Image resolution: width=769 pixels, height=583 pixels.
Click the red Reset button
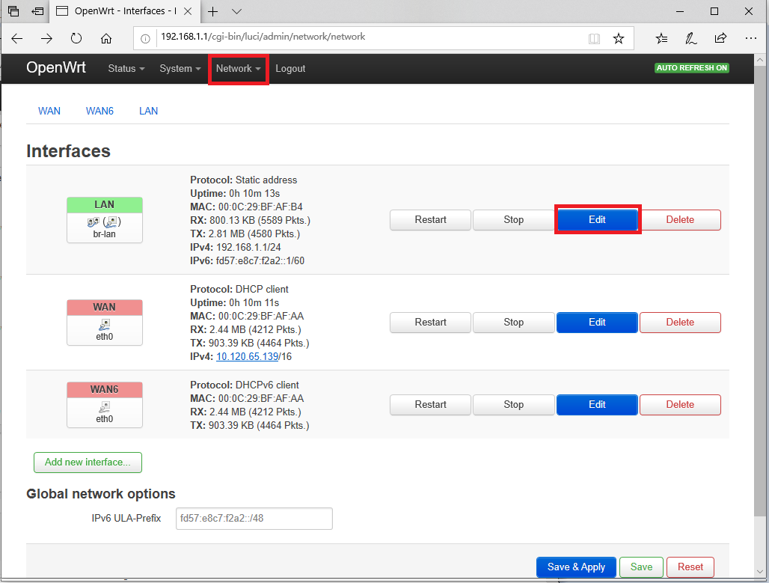(690, 567)
